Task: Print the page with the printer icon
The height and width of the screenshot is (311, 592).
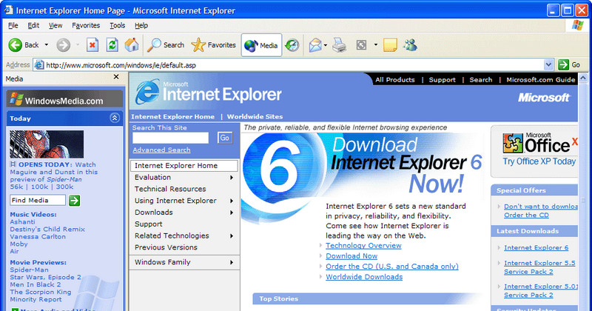Action: coord(340,45)
